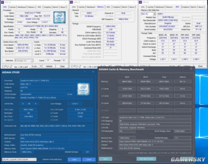Click the Intel Core i7 badge in AIDA64 CPUID
Screen dimensions: 208x164
pyautogui.click(x=83, y=89)
